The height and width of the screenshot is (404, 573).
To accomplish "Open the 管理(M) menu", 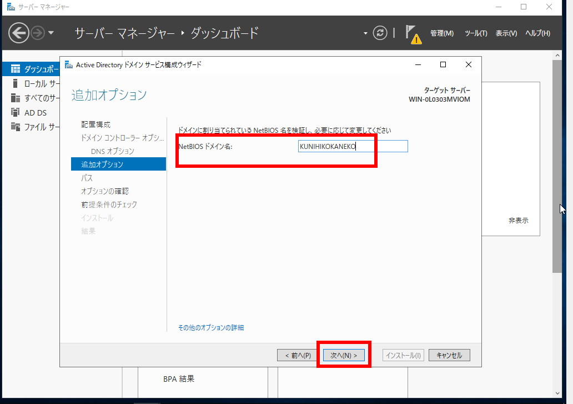I will 441,33.
